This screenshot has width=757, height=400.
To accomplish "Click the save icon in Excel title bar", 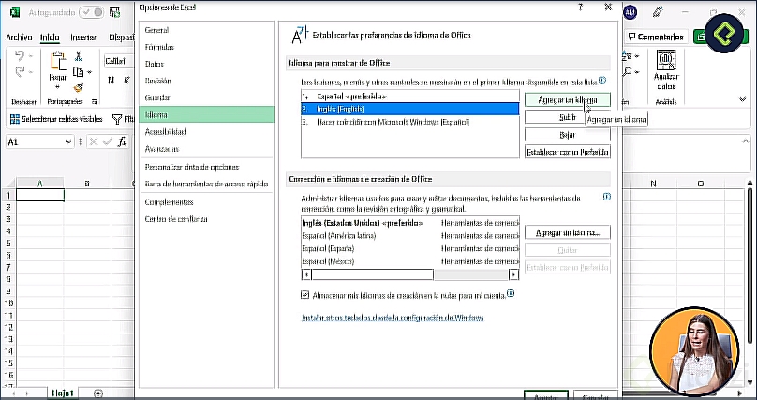I will pyautogui.click(x=114, y=12).
